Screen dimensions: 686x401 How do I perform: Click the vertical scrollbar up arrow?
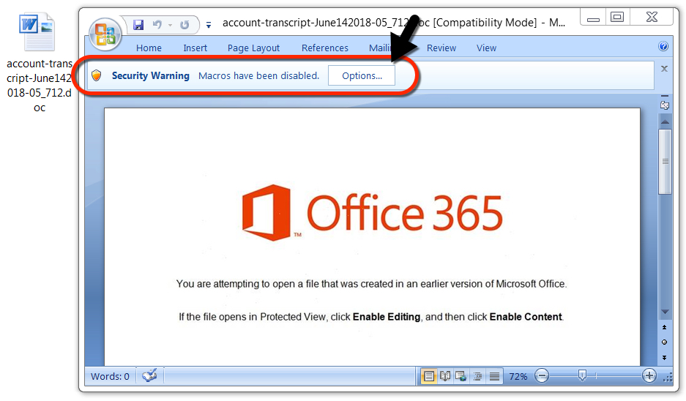665,121
